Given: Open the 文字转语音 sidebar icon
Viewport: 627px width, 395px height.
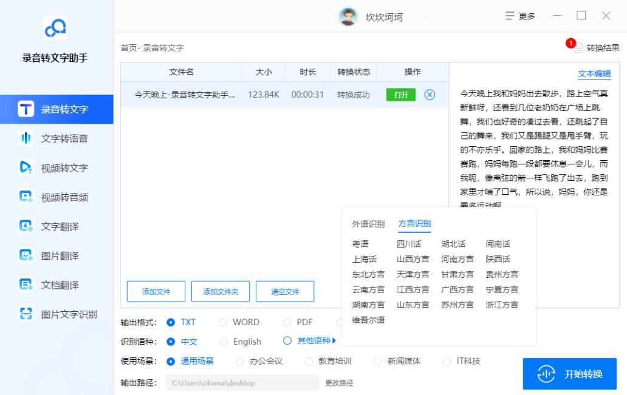Looking at the screenshot, I should tap(26, 139).
